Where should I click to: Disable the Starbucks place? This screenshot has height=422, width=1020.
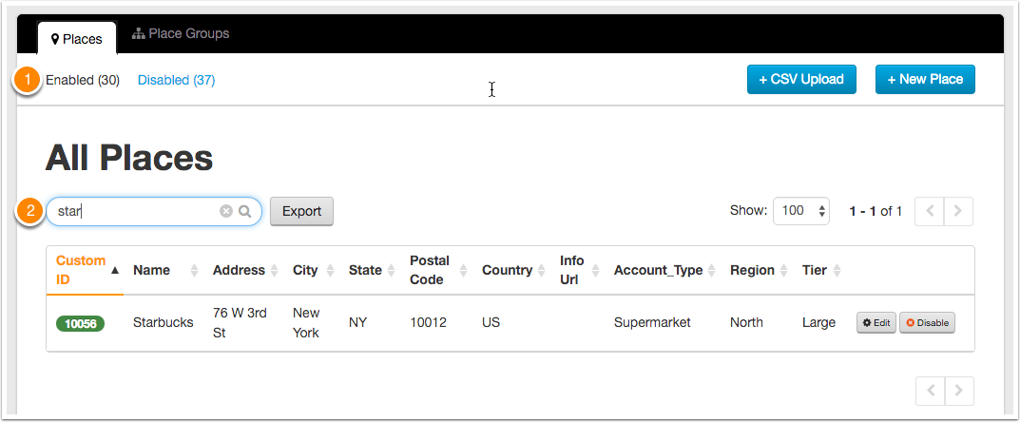[927, 322]
